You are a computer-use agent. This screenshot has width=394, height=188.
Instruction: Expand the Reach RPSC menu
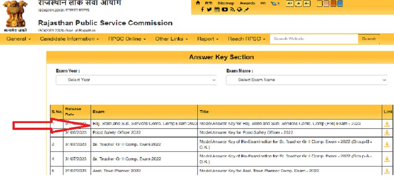pos(247,39)
